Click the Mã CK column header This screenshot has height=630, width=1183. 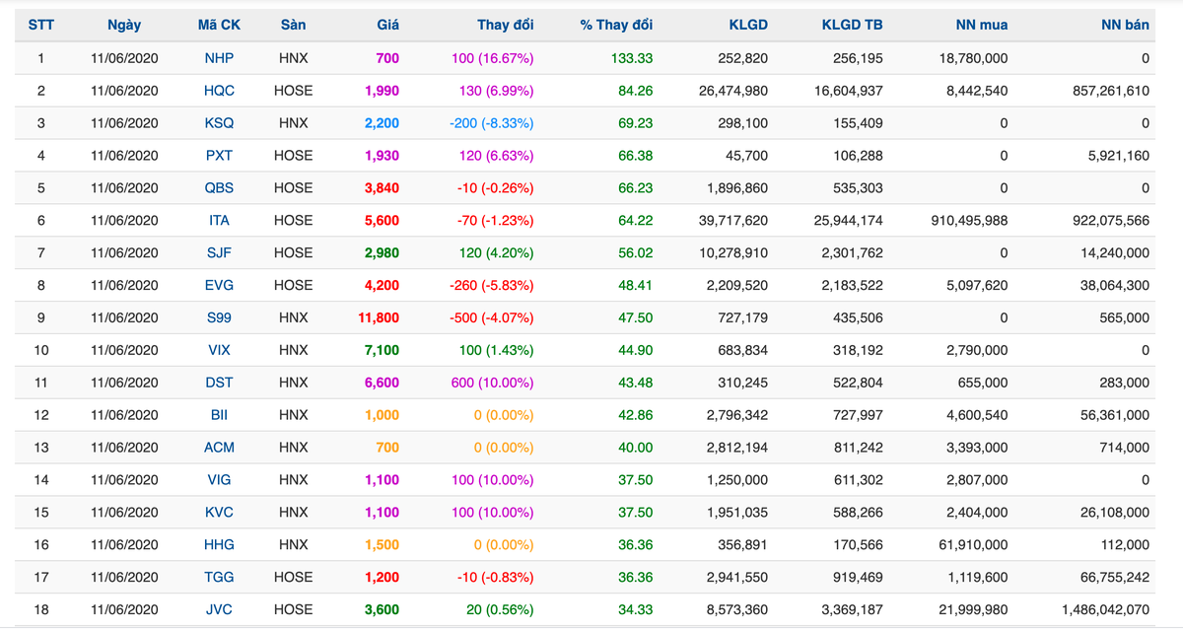click(219, 25)
